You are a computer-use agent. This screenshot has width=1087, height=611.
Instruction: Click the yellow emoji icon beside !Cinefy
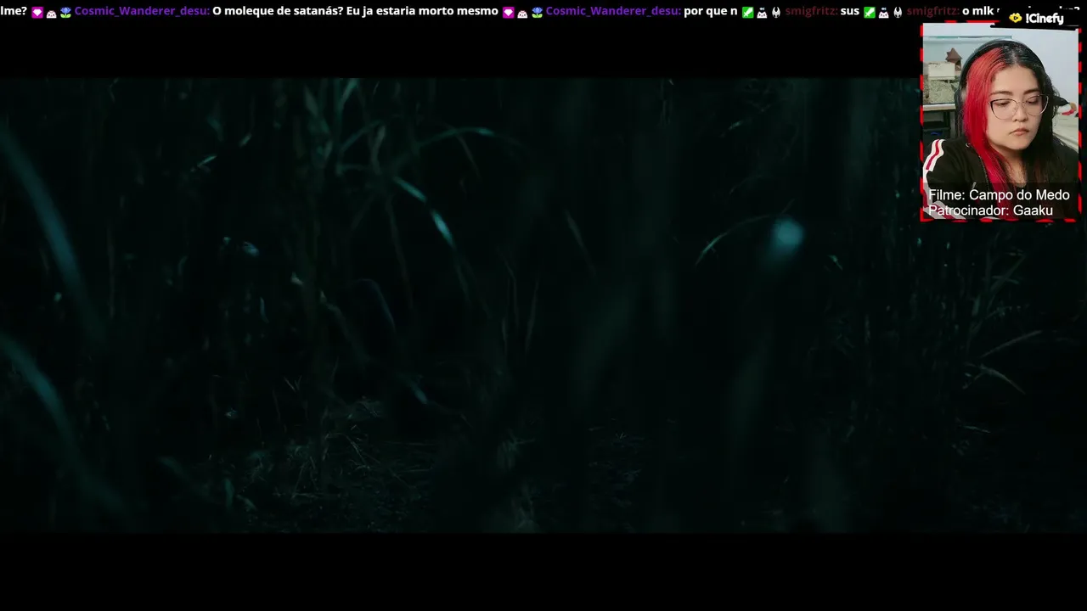(x=1016, y=18)
